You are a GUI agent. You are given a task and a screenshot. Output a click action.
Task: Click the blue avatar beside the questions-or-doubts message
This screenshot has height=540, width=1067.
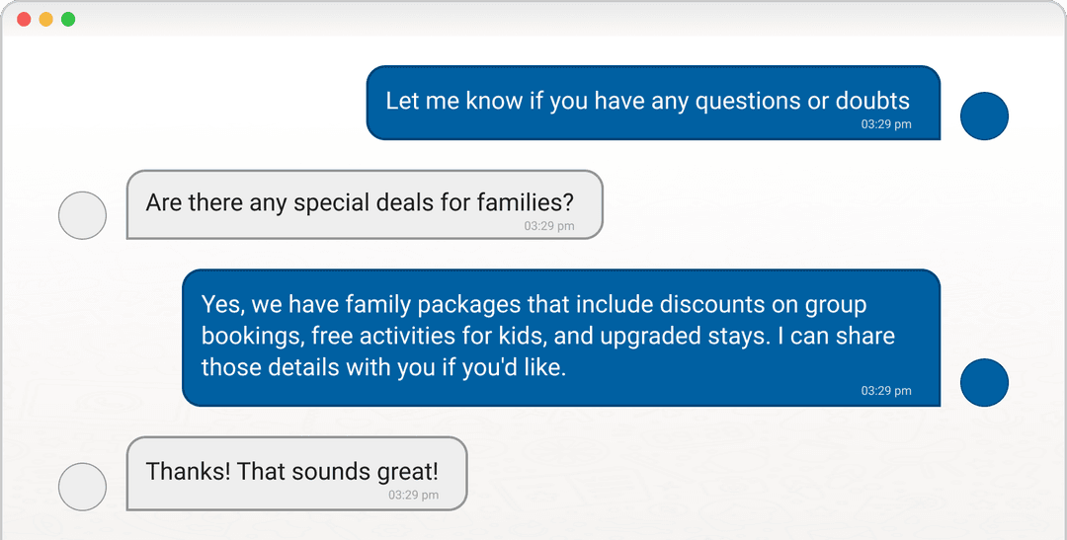pos(984,116)
